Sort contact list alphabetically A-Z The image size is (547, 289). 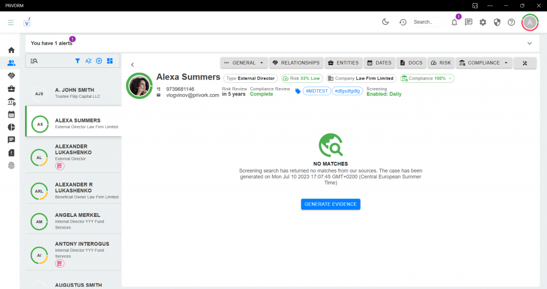pyautogui.click(x=88, y=61)
